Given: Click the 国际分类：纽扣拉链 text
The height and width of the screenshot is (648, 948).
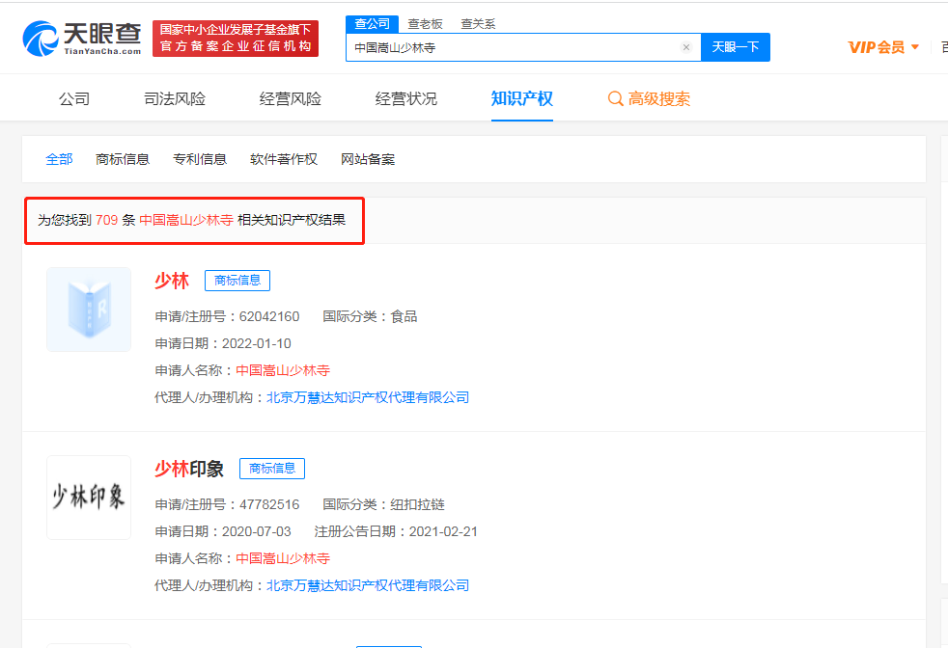Looking at the screenshot, I should pos(383,504).
